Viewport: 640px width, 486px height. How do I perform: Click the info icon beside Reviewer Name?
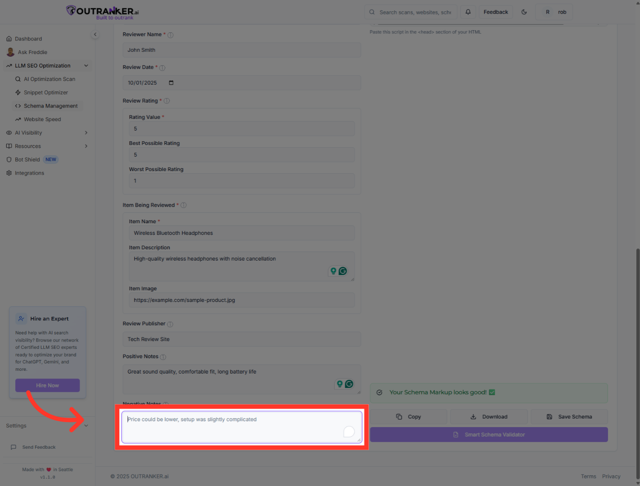click(171, 35)
